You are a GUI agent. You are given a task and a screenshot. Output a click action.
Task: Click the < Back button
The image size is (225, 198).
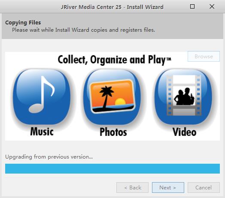pyautogui.click(x=132, y=187)
